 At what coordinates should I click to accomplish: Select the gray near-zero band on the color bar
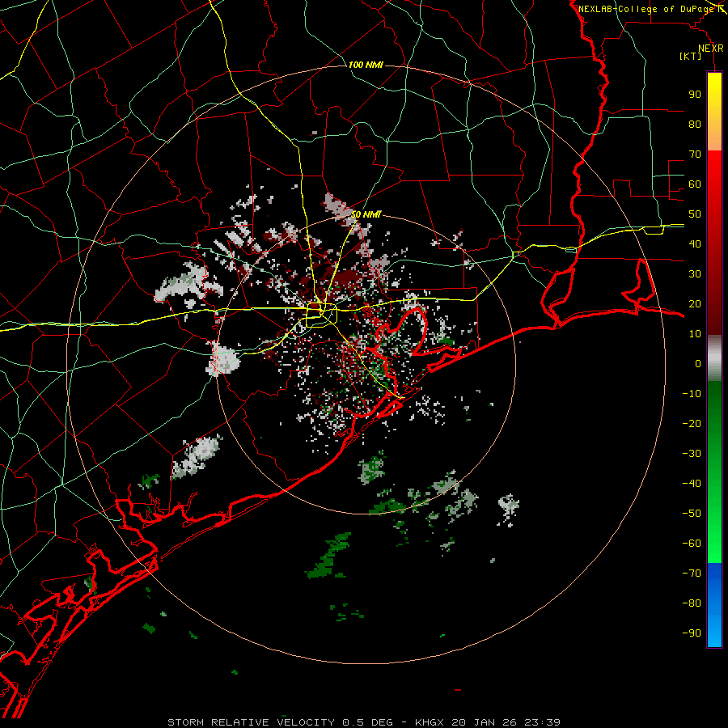tap(714, 358)
